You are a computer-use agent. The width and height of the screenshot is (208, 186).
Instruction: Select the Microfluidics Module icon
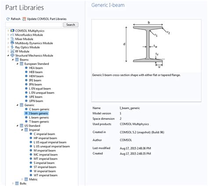tap(12, 35)
